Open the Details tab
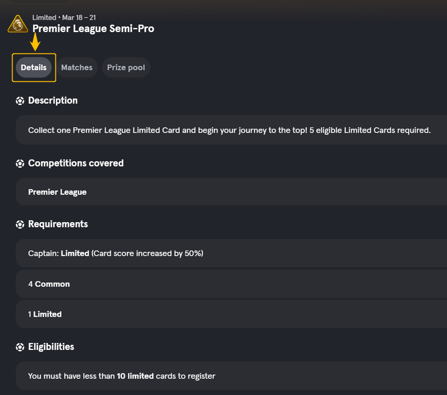This screenshot has width=447, height=395. click(x=34, y=67)
